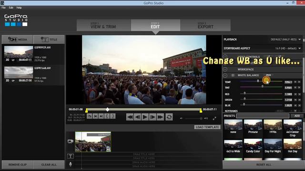Select GOPR1668.AVI media clip
This screenshot has height=171, width=305.
point(33,75)
